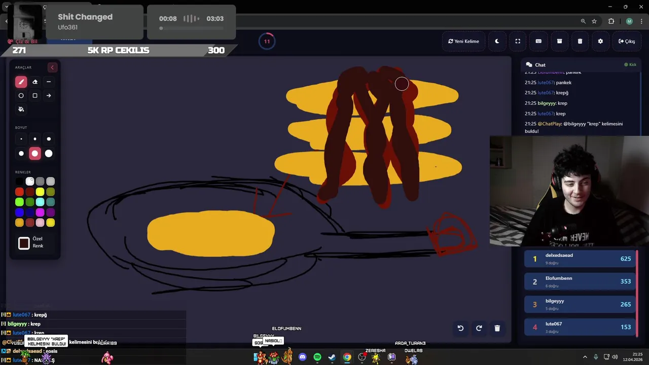Screen dimensions: 649x365
Task: Choose the third brush size in top row
Action: [x=49, y=139]
